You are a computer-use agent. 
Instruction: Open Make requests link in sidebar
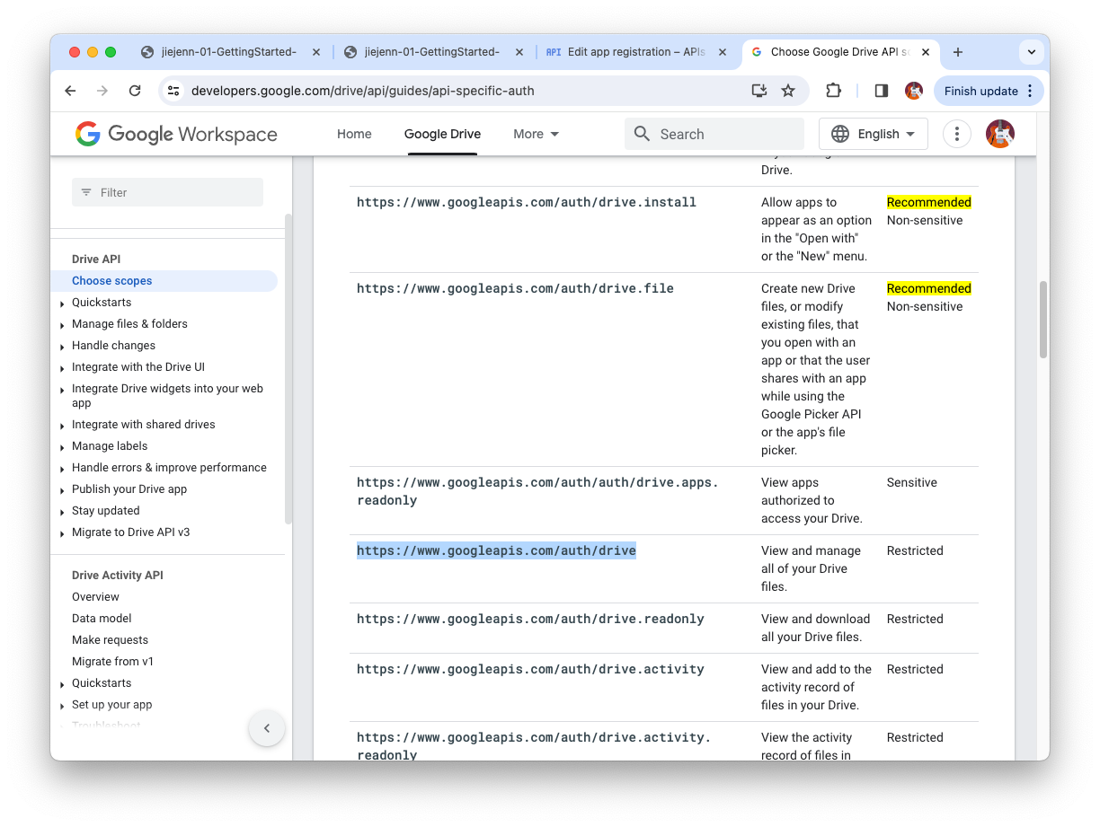110,640
